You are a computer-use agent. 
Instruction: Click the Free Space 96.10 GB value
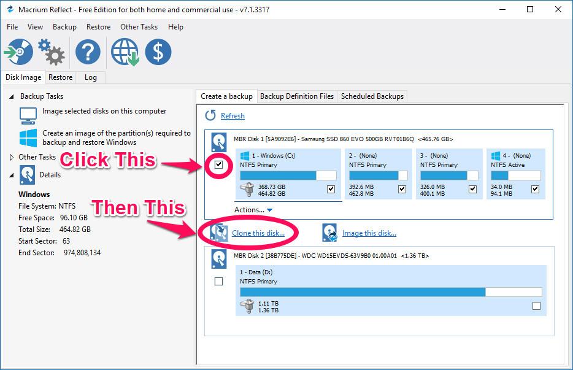coord(74,218)
